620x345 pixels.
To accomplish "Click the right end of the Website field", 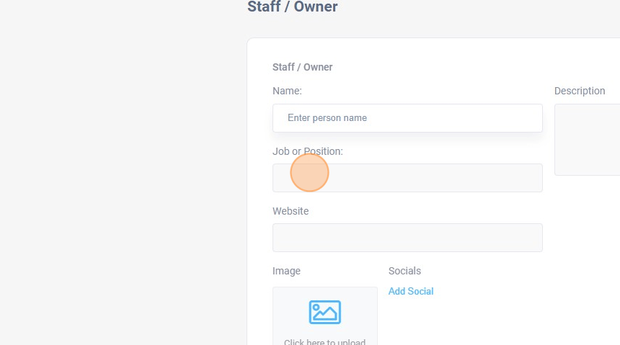I will (533, 238).
